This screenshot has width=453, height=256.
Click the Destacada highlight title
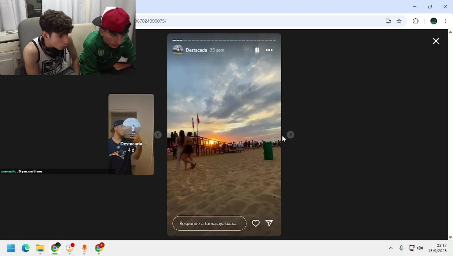coord(196,50)
